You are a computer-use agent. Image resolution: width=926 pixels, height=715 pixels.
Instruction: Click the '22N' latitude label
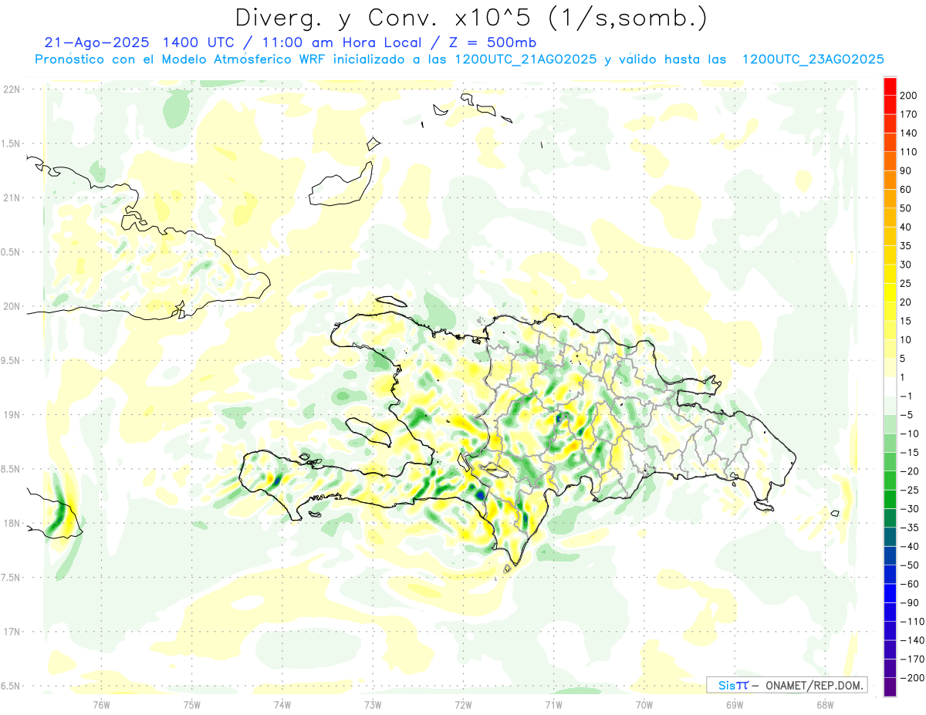11,89
